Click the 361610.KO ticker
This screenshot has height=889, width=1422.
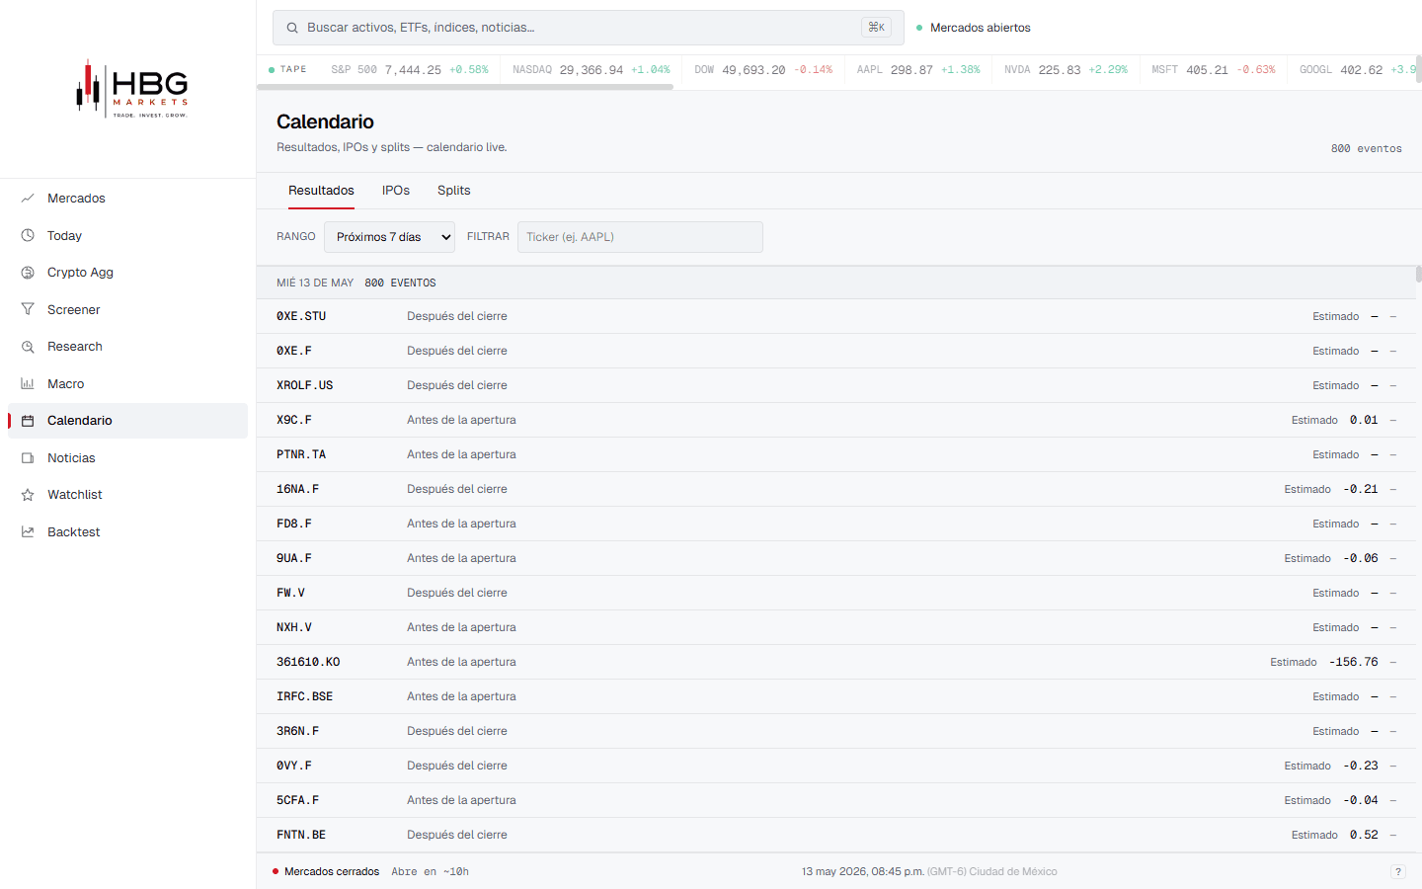308,662
